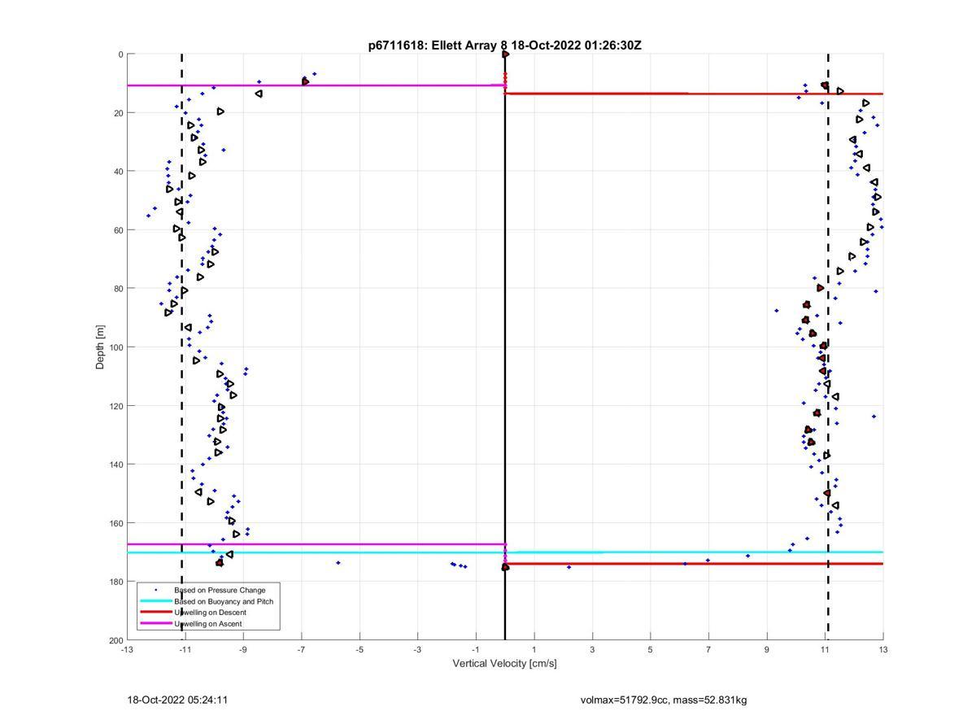
Task: Click the x-axis tick label "-9"
Action: pos(243,650)
